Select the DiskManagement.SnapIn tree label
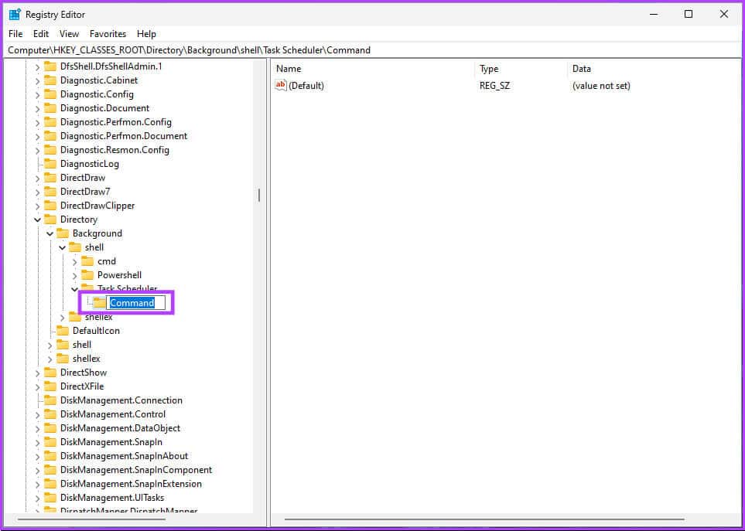Image resolution: width=745 pixels, height=531 pixels. (x=111, y=442)
